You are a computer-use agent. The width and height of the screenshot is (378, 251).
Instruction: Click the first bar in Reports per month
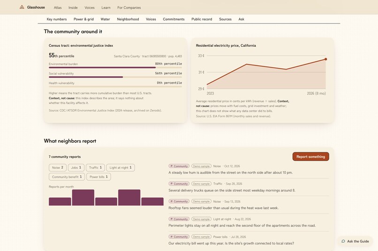tap(60, 201)
